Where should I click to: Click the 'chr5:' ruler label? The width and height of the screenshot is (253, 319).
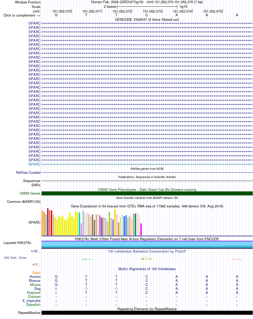coord(36,11)
